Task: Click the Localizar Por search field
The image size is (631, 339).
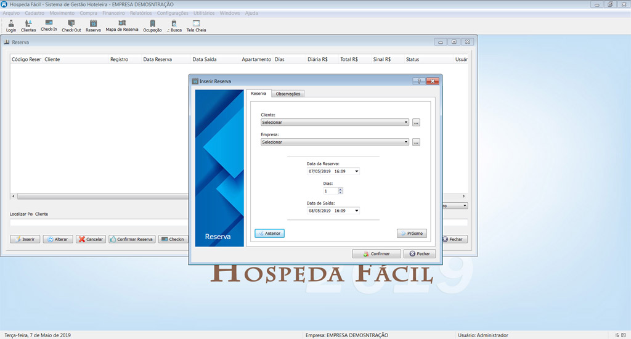Action: [x=99, y=223]
